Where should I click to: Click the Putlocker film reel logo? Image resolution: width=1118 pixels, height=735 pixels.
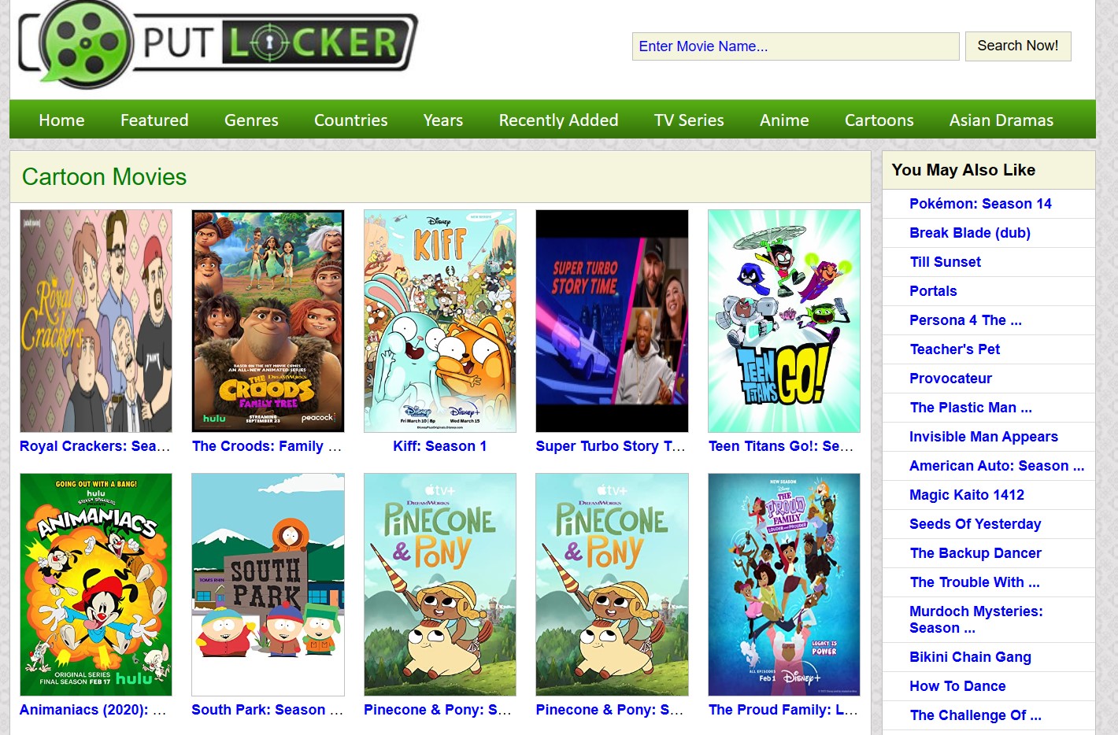218,44
